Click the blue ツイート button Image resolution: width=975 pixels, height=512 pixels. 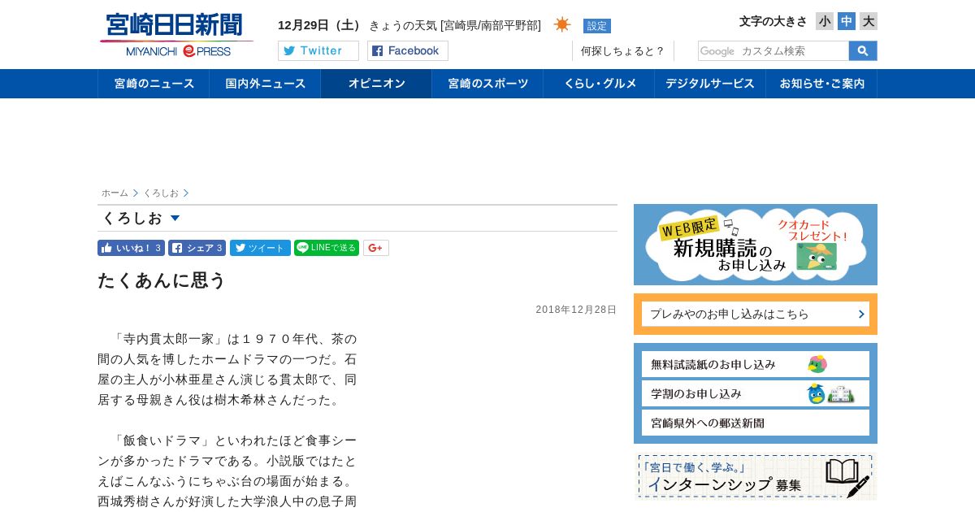pos(260,248)
